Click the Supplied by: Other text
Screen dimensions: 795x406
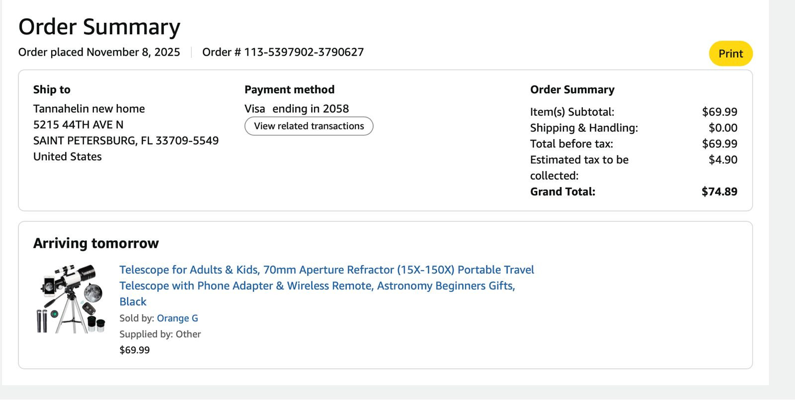click(160, 334)
